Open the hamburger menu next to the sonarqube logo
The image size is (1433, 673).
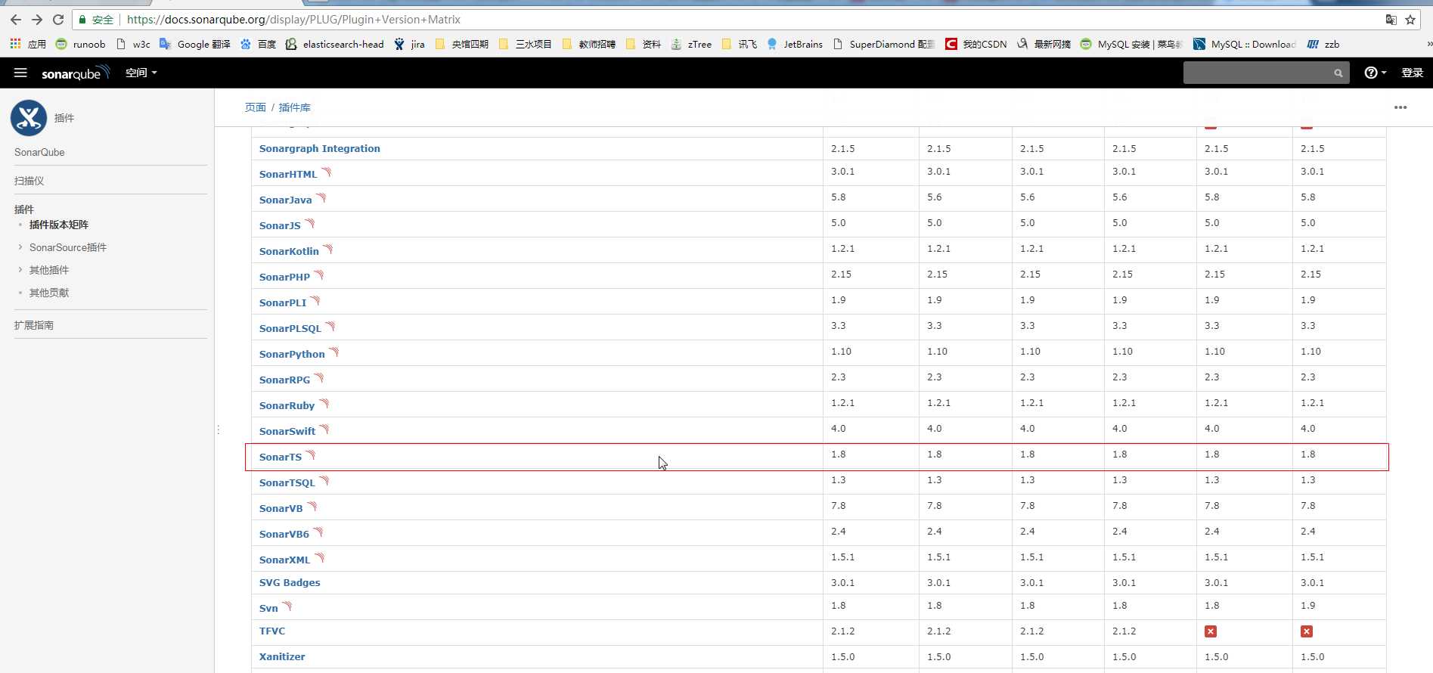click(x=20, y=73)
